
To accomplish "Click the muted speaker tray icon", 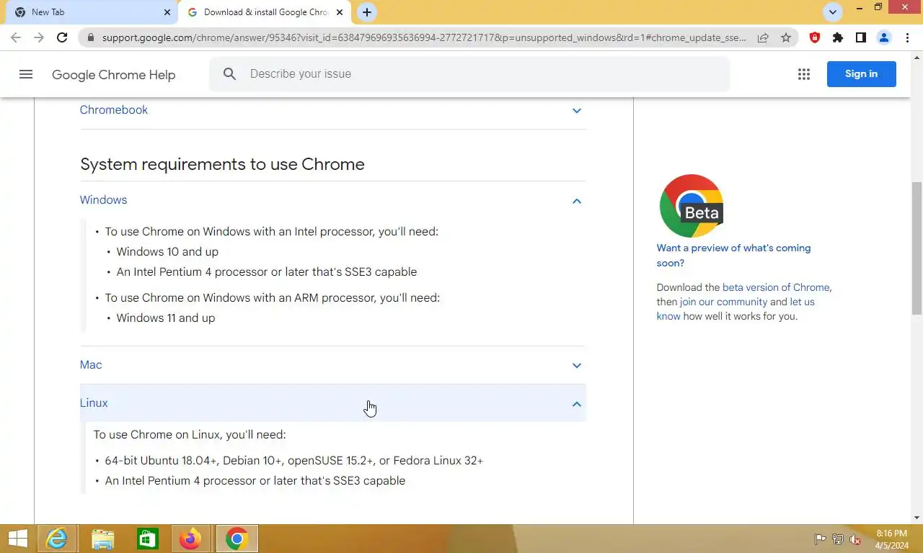I will (856, 539).
